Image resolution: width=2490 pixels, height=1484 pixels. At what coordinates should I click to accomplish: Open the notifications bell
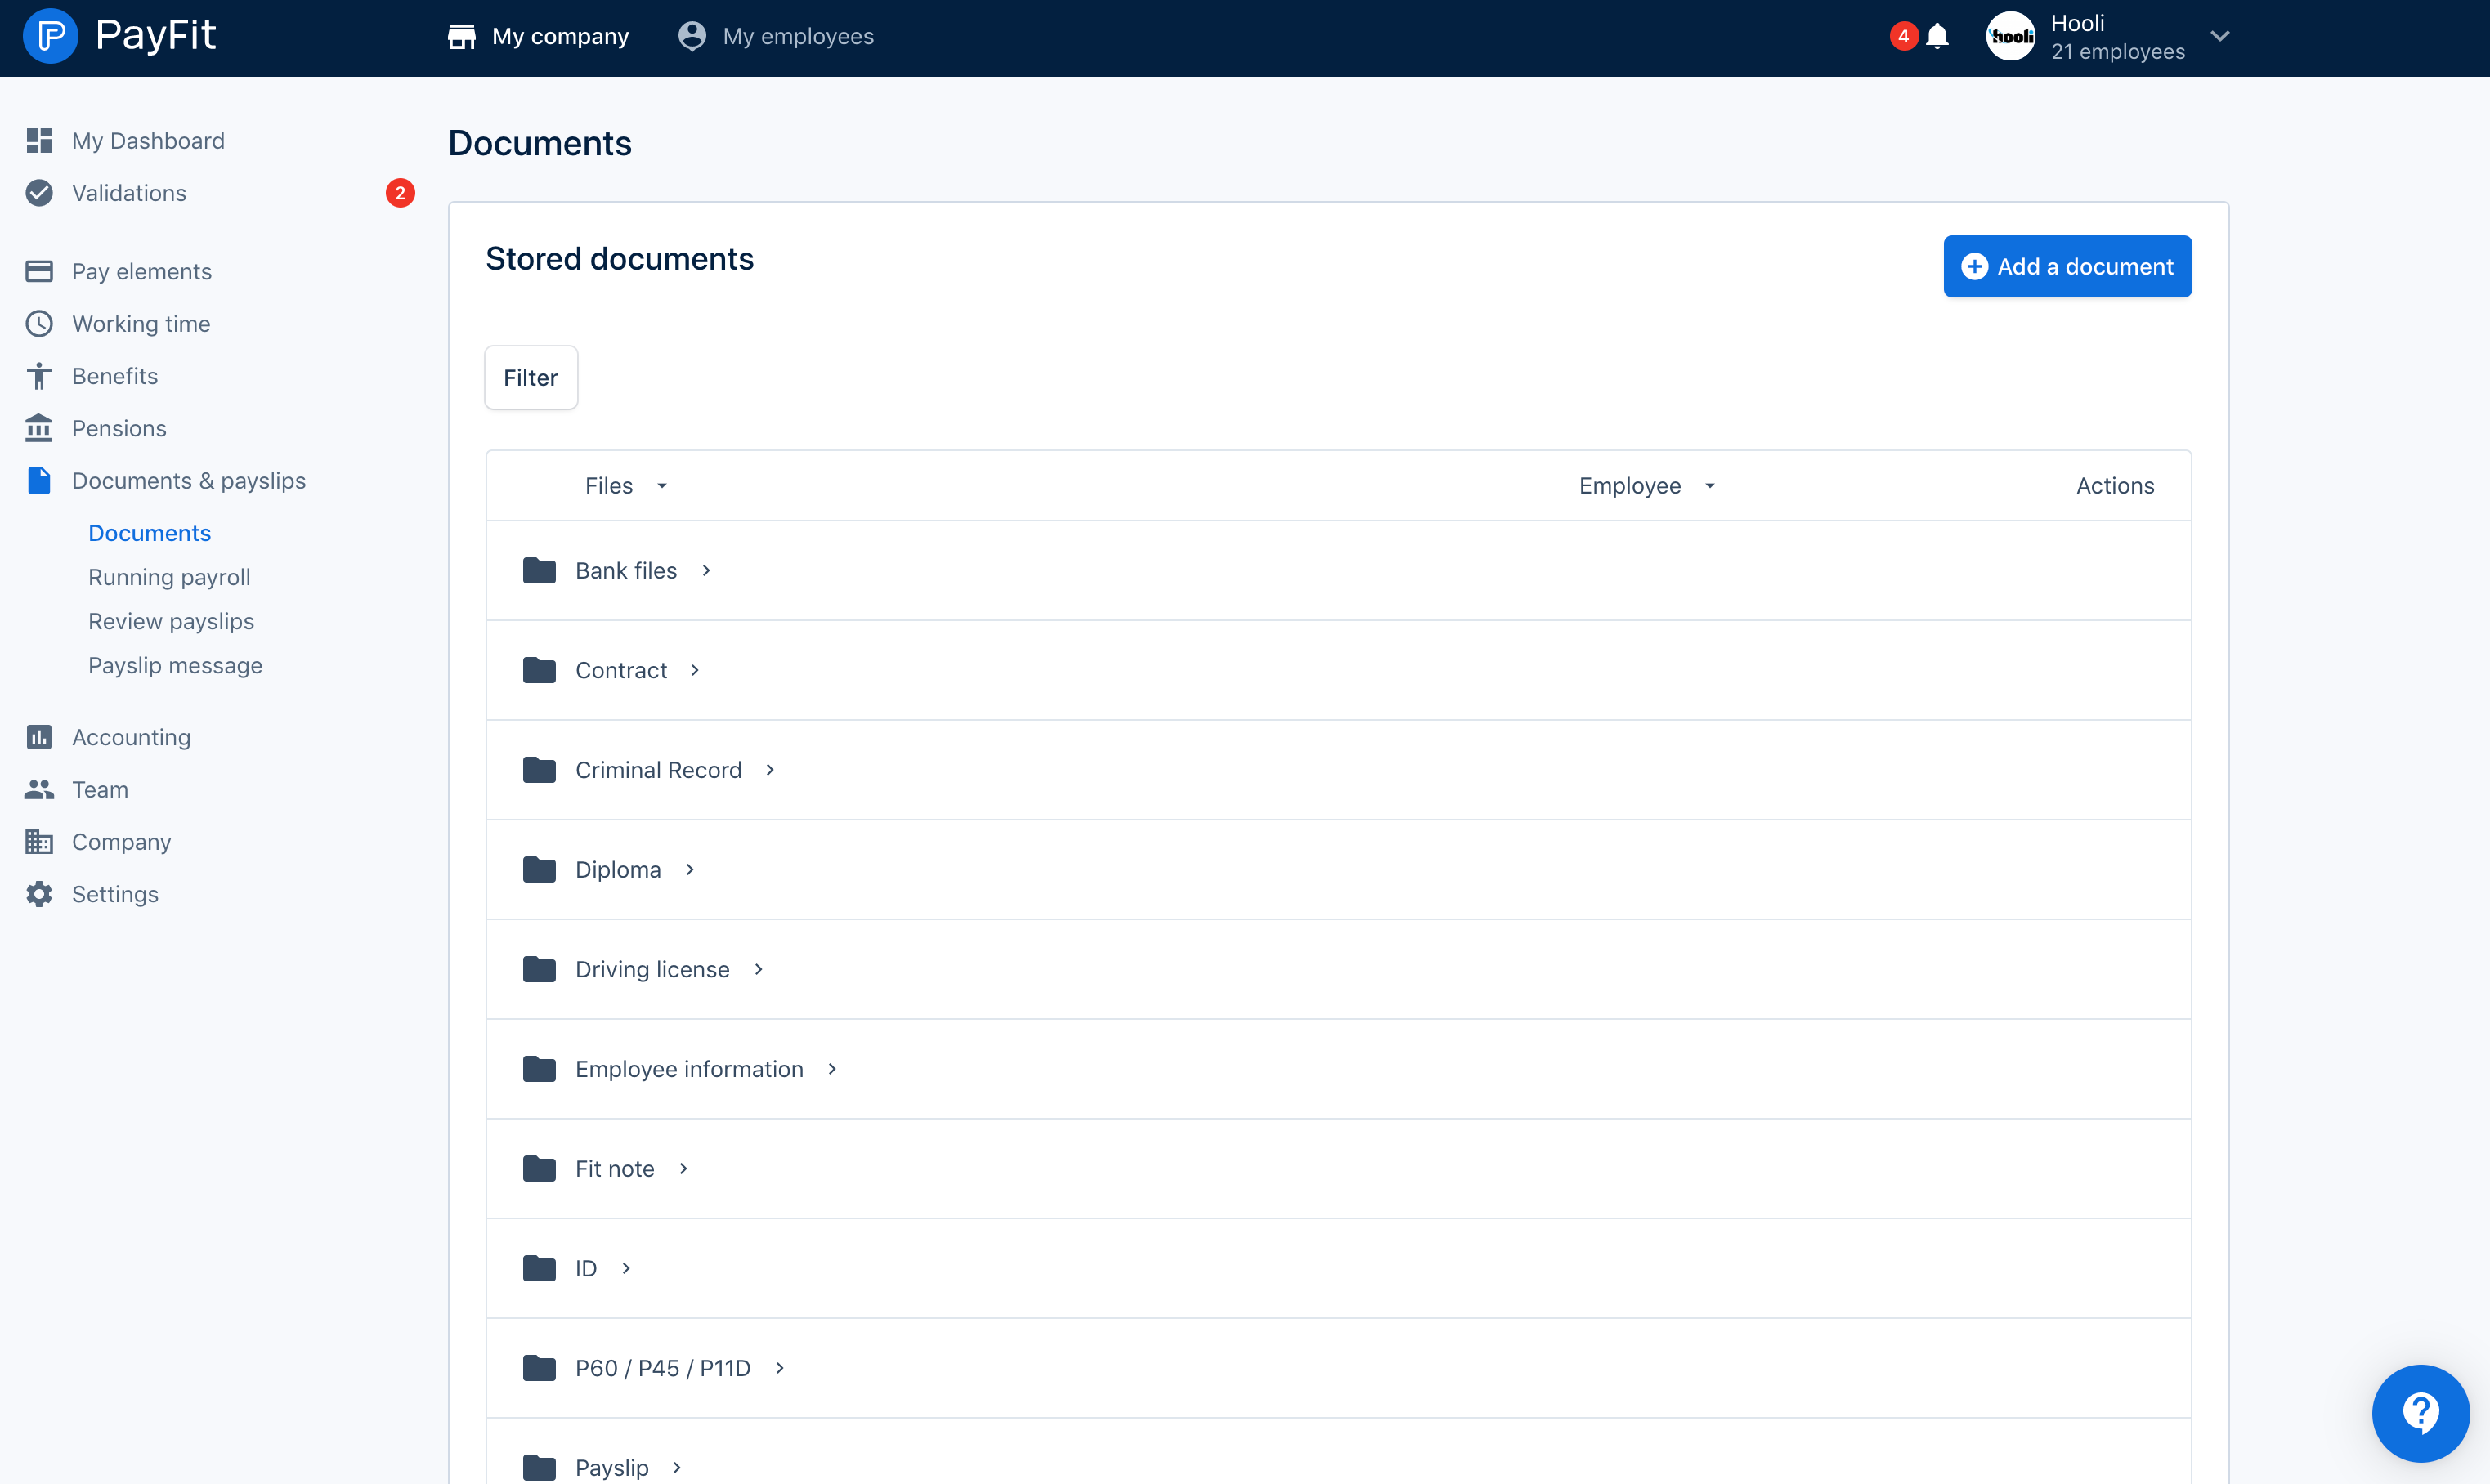(x=1937, y=37)
